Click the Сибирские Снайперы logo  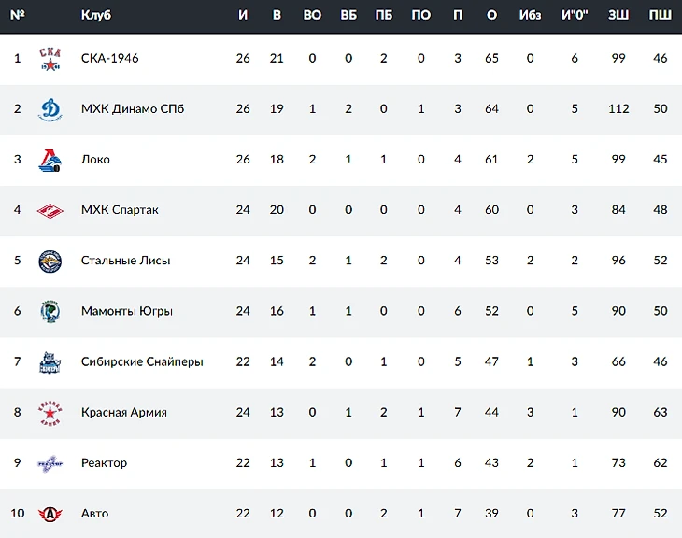[50, 361]
